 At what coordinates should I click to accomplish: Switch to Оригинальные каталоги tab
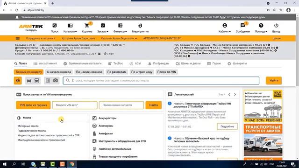click(82, 63)
